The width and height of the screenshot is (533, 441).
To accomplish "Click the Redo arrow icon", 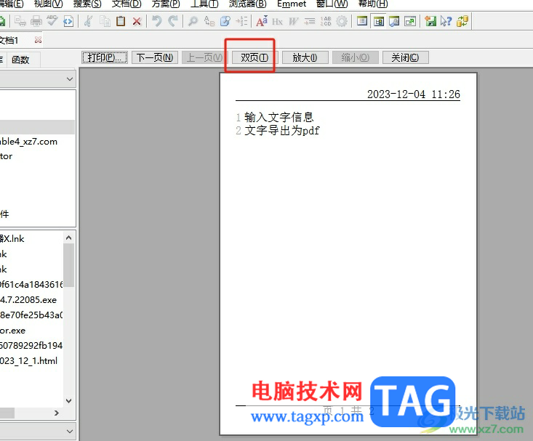I will coord(173,21).
